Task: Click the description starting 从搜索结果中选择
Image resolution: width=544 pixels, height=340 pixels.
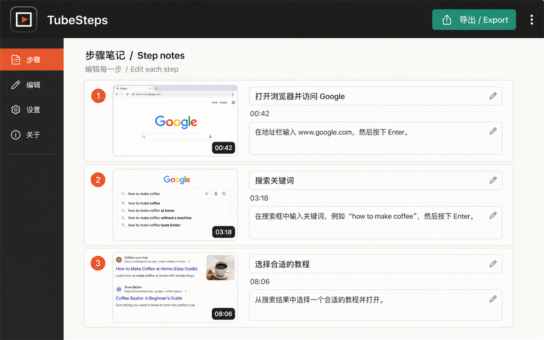Action: coord(375,305)
